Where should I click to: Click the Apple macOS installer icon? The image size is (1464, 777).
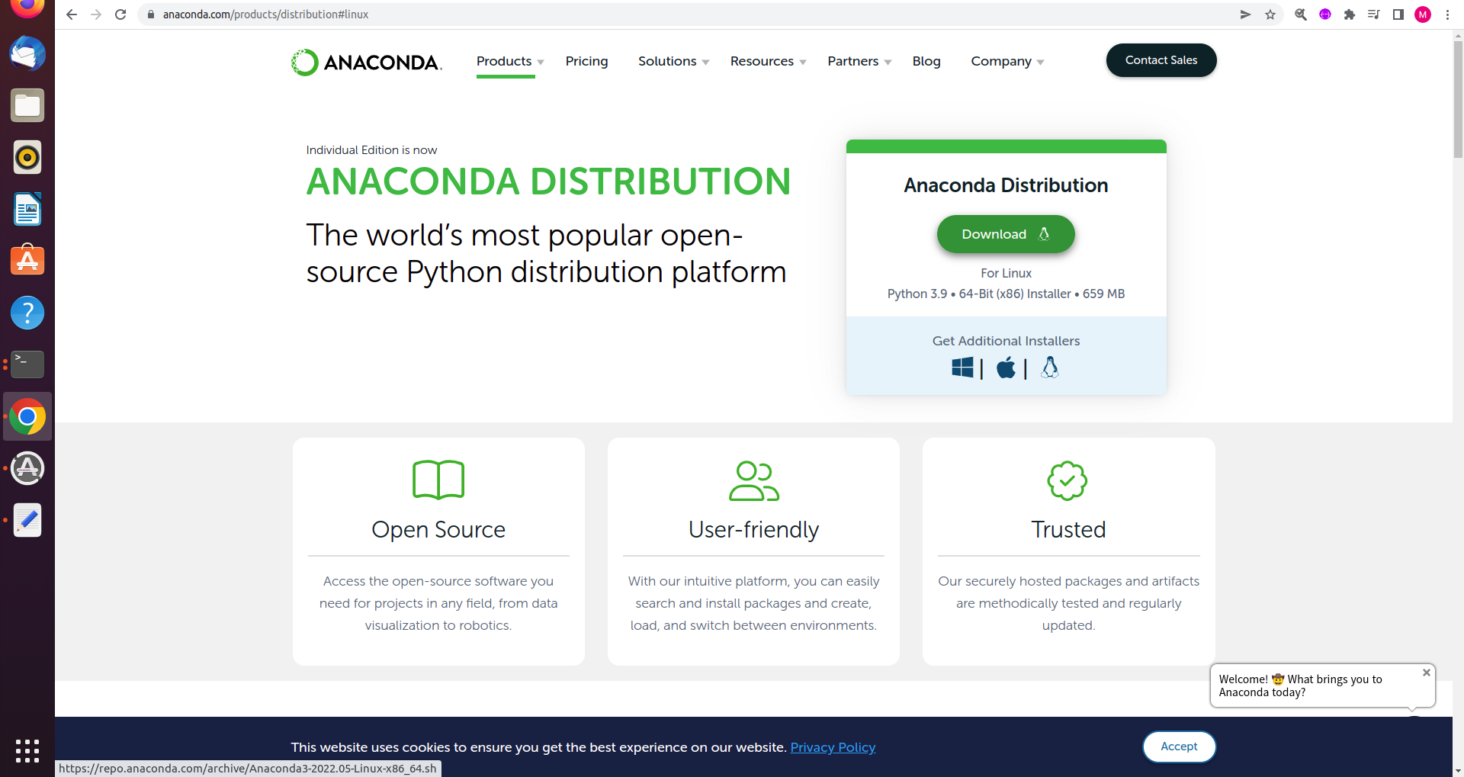click(x=1006, y=368)
